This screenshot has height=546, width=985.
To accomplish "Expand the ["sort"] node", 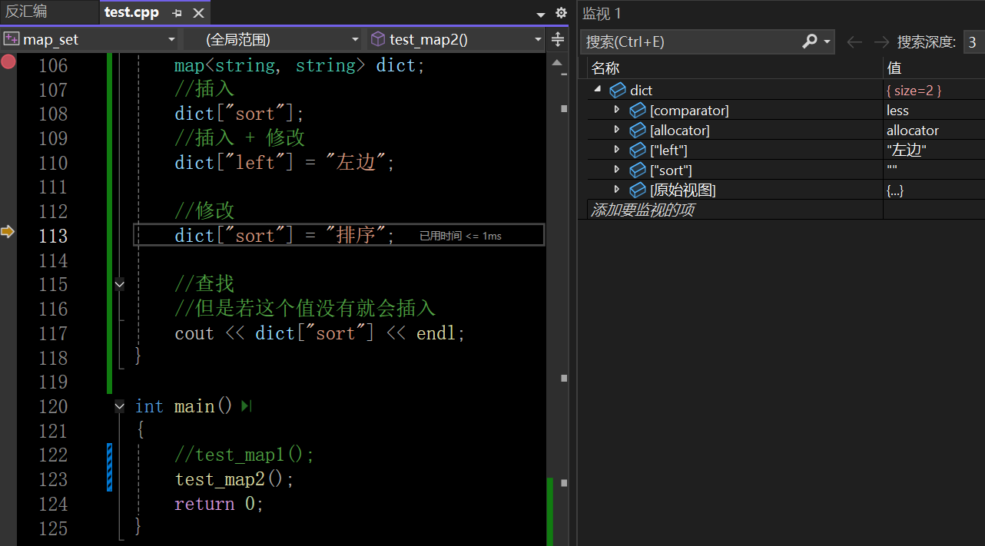I will [x=616, y=169].
